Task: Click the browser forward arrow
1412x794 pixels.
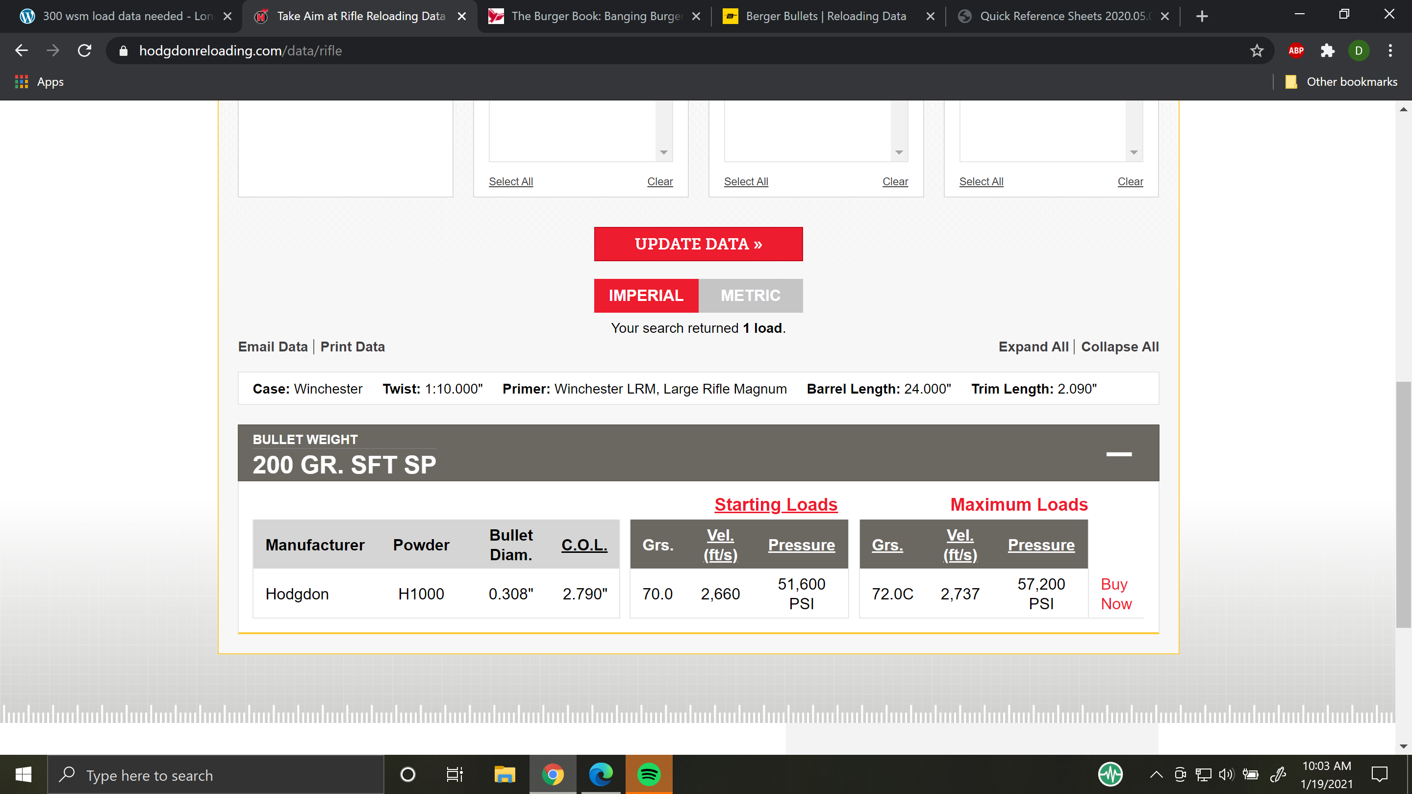Action: (52, 50)
